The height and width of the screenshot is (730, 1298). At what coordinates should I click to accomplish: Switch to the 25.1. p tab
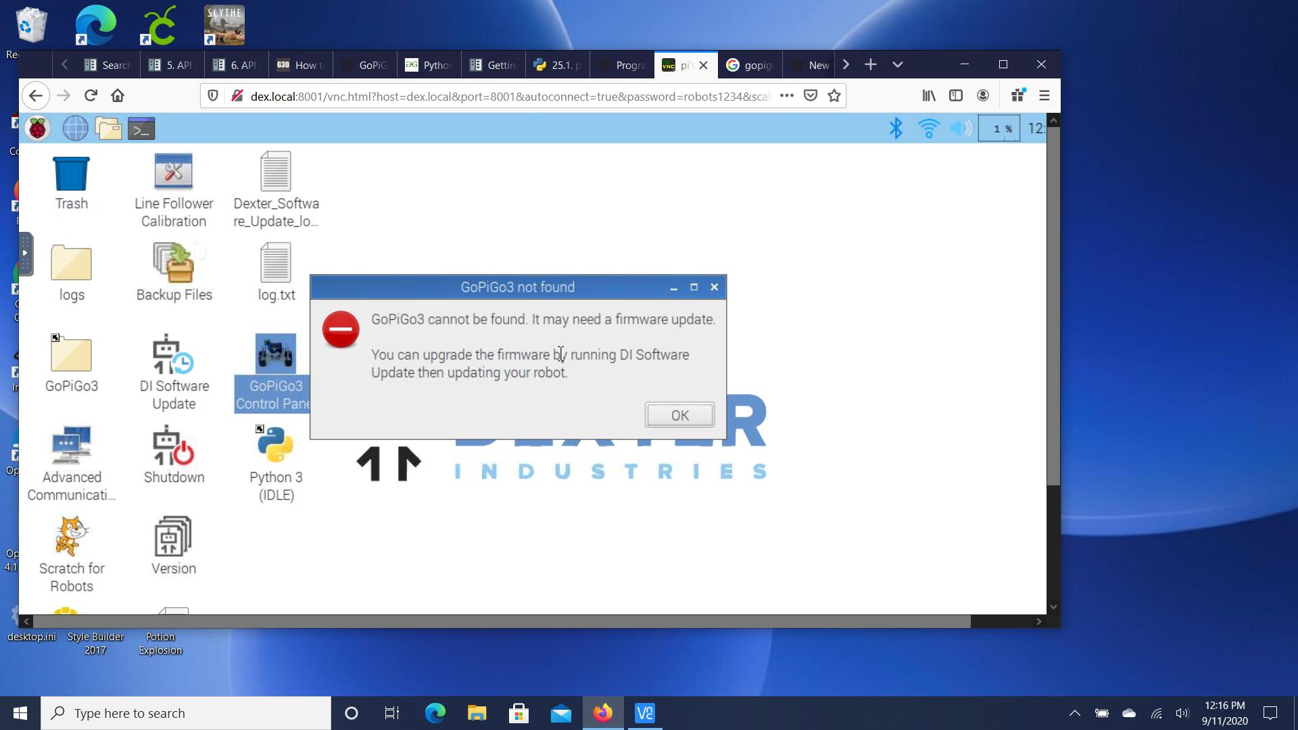(557, 65)
